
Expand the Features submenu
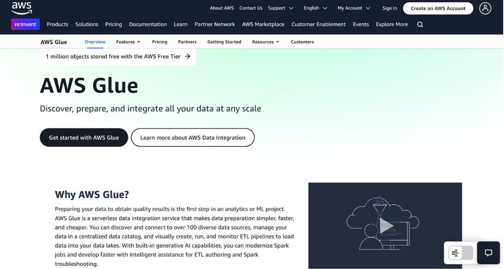[128, 42]
